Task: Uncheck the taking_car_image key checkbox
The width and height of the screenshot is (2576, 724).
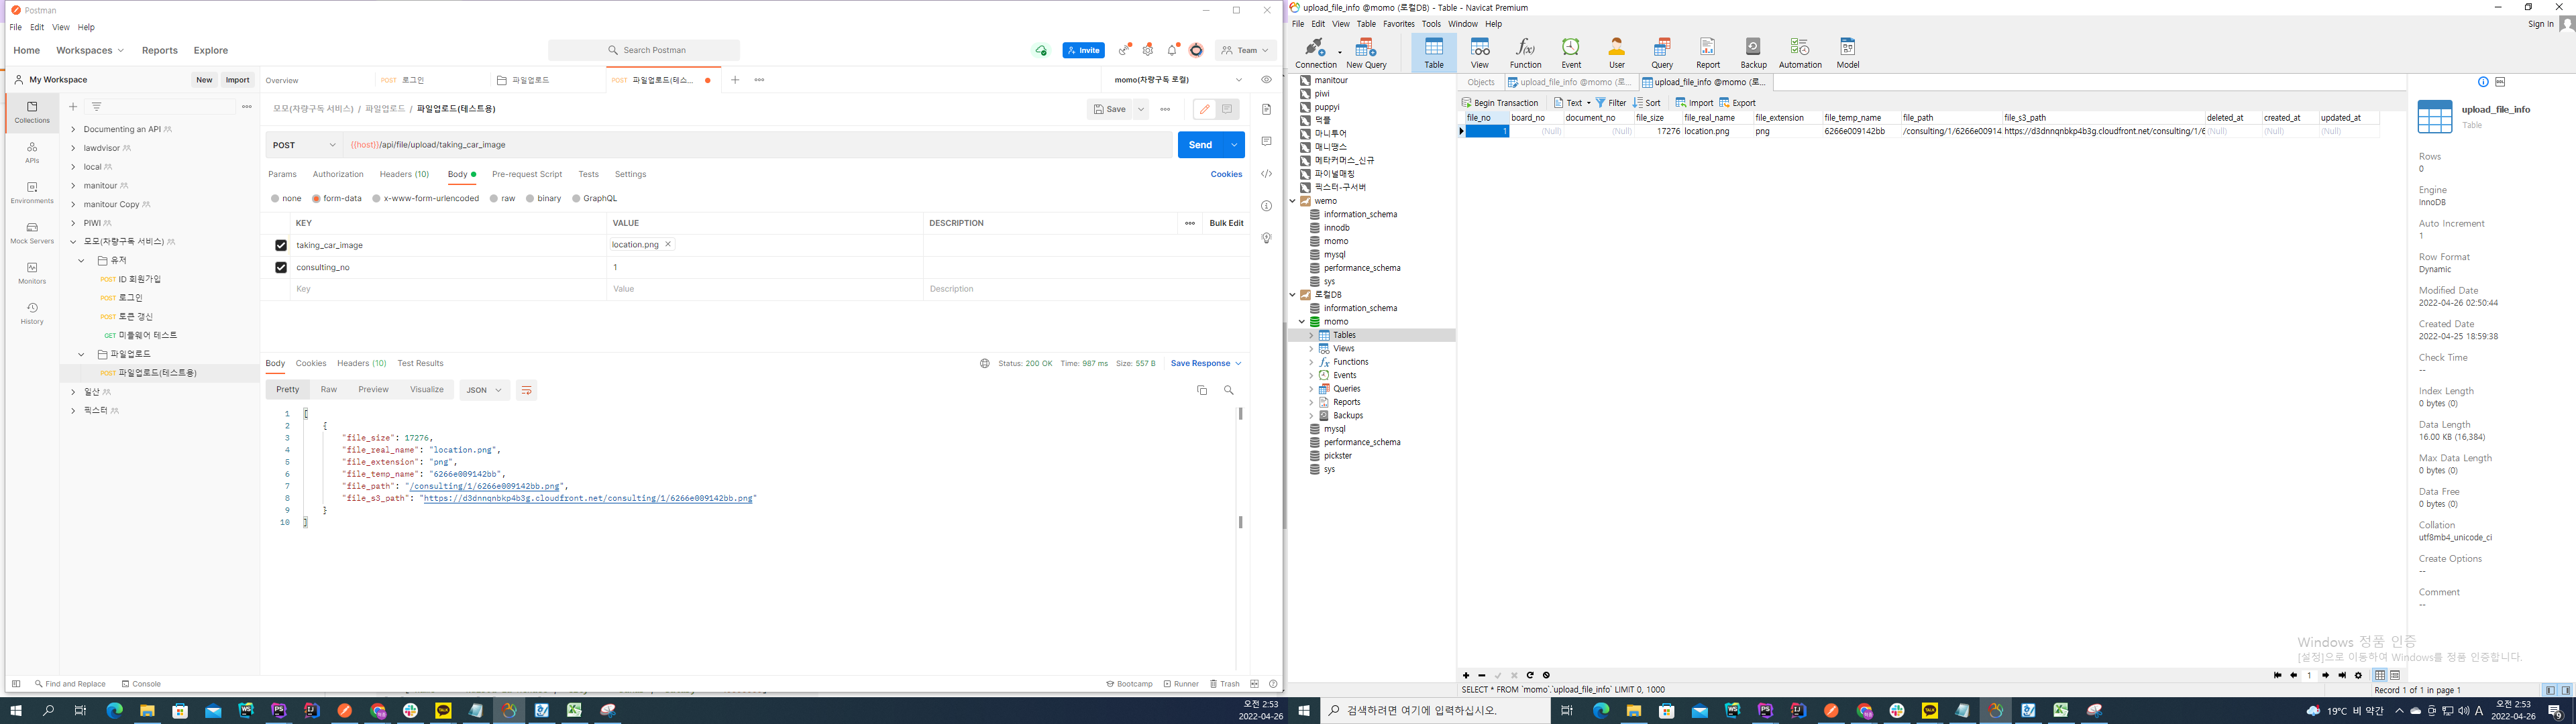Action: click(281, 245)
